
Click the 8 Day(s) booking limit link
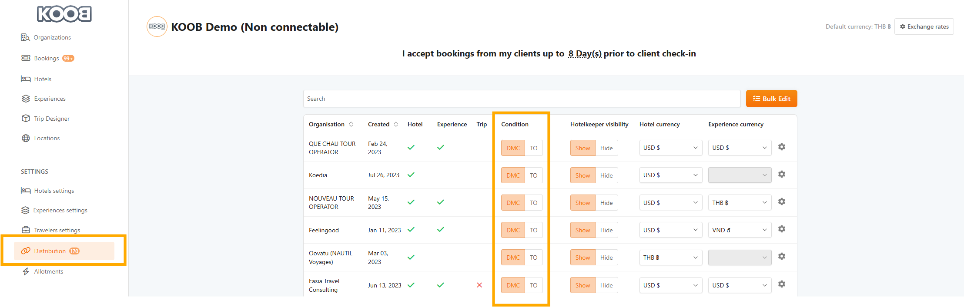tap(585, 54)
